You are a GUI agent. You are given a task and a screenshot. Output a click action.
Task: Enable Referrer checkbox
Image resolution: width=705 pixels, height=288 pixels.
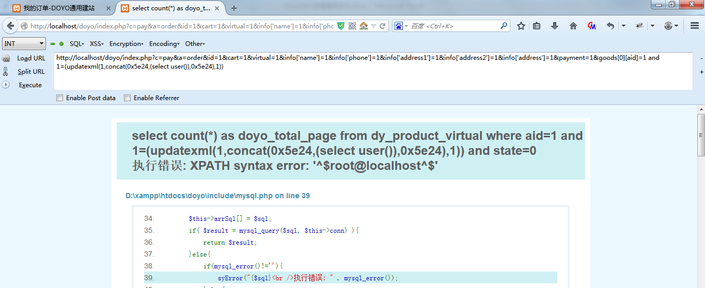coord(128,98)
